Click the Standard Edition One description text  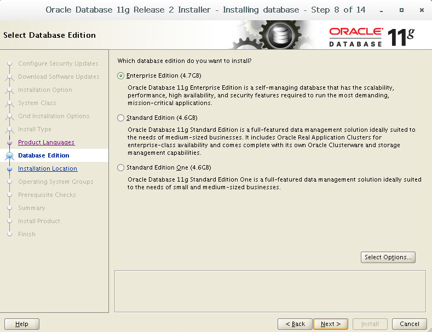(x=274, y=183)
